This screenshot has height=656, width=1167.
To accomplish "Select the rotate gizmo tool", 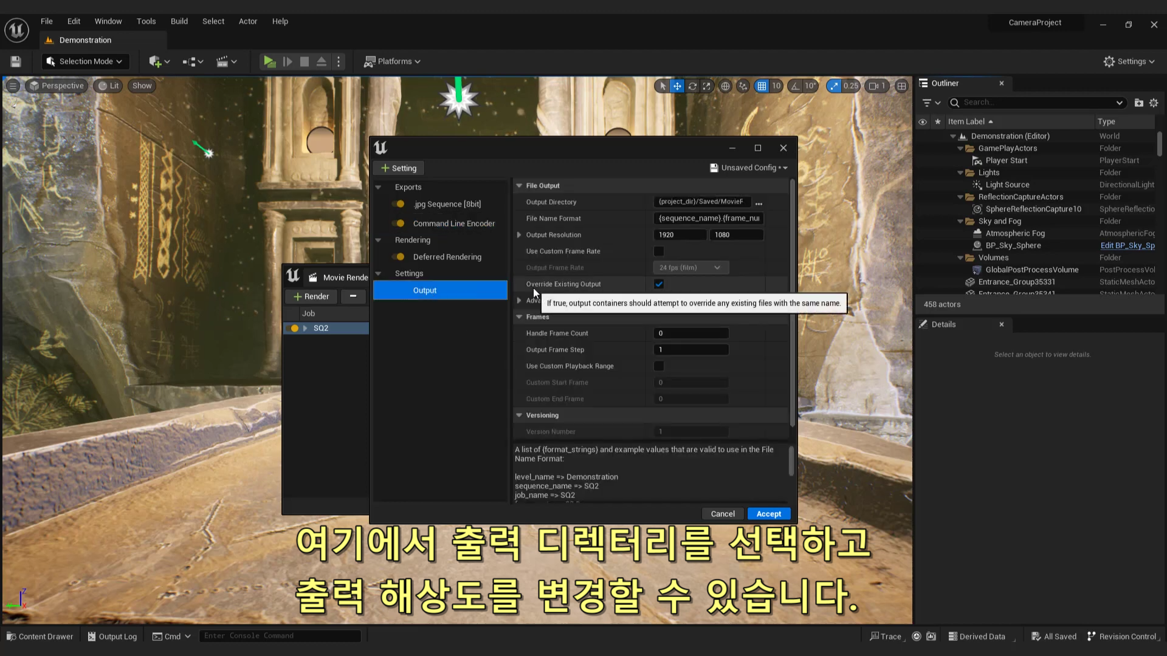I will click(692, 86).
